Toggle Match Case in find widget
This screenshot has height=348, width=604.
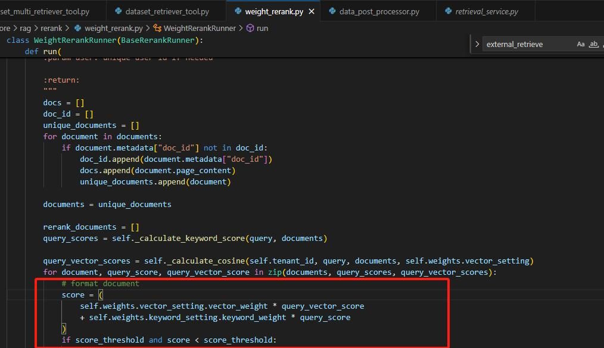[x=581, y=44]
